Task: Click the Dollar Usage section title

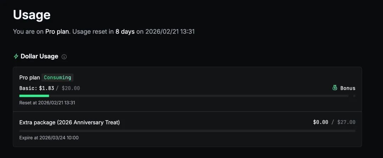Action: (x=39, y=57)
